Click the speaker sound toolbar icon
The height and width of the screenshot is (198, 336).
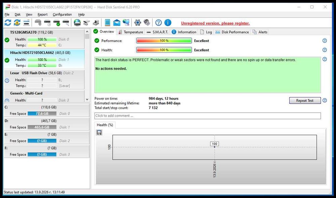pyautogui.click(x=147, y=23)
